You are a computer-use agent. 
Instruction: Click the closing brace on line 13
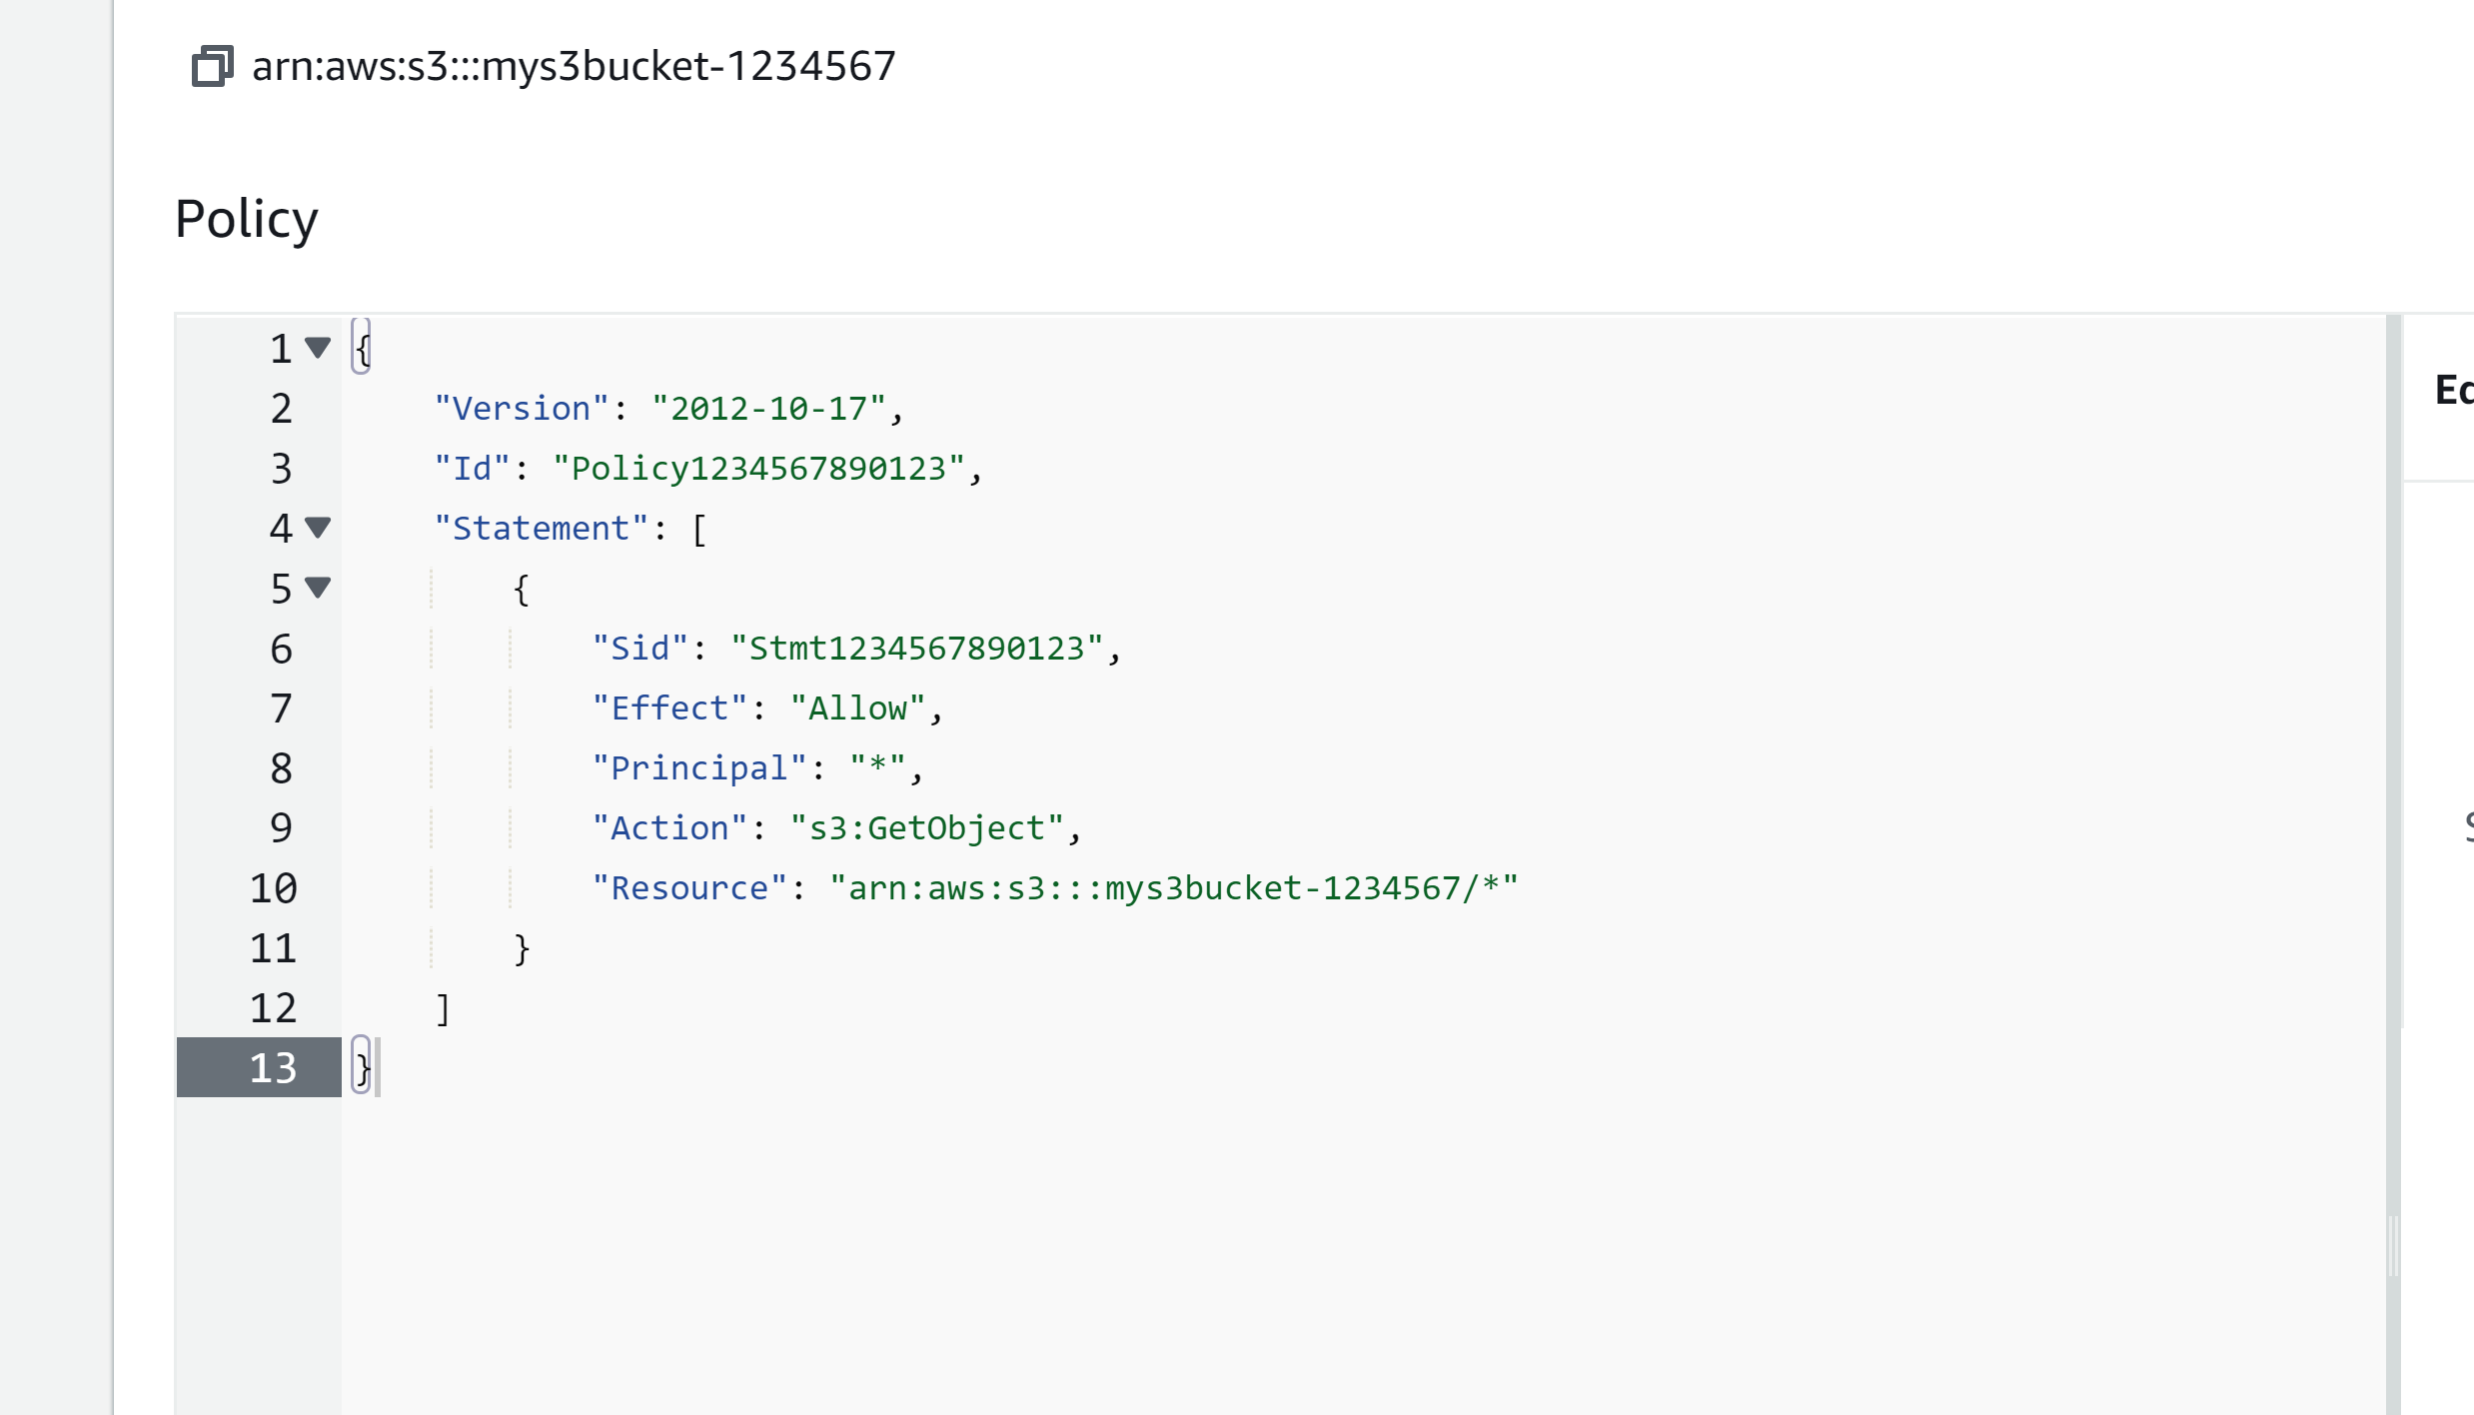363,1067
